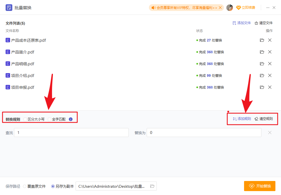
Task: Dismiss the VIP promotion banner
Action: click(220, 8)
